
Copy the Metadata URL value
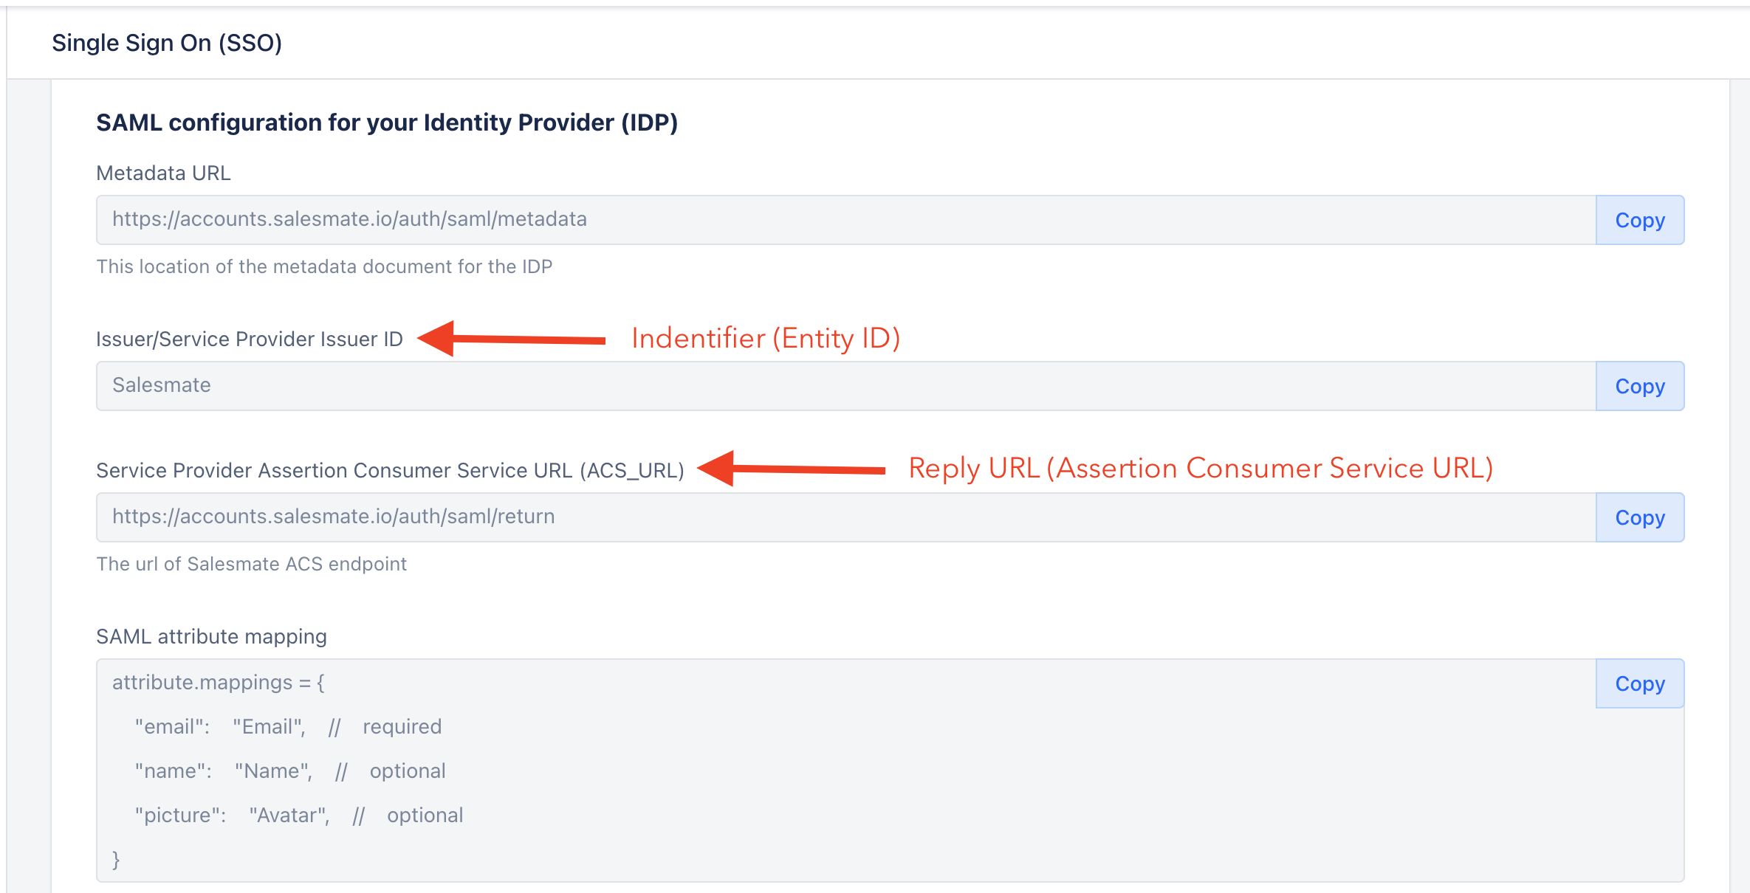(x=1639, y=220)
